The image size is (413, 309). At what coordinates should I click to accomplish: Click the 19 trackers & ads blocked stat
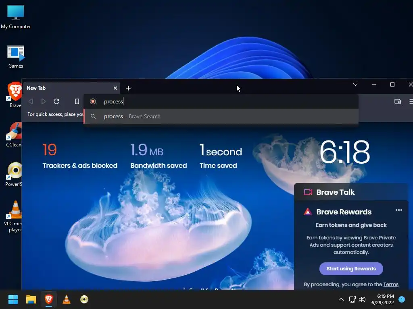tap(80, 156)
